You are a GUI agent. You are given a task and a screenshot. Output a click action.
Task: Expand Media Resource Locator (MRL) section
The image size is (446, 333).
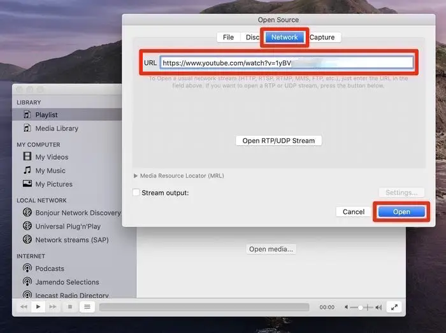[x=136, y=176]
